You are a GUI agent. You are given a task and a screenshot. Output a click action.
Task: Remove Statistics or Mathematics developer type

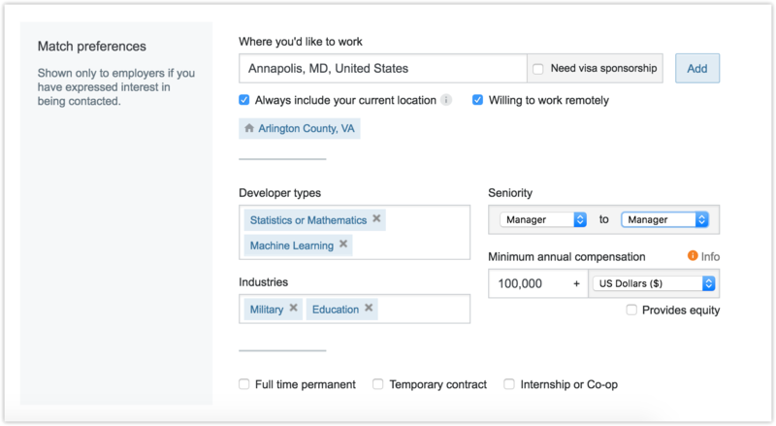click(x=376, y=218)
